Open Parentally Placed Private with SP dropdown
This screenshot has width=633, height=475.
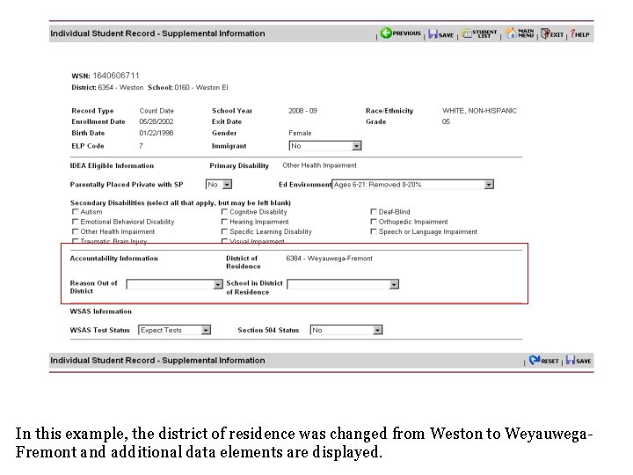click(x=219, y=185)
